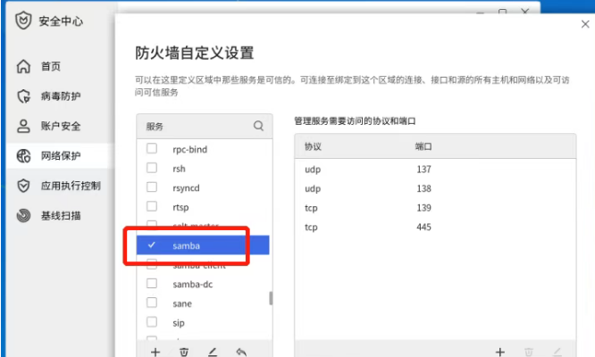Enable the rpc-bind service checkbox
Viewport: 595px width, 357px height.
click(152, 150)
